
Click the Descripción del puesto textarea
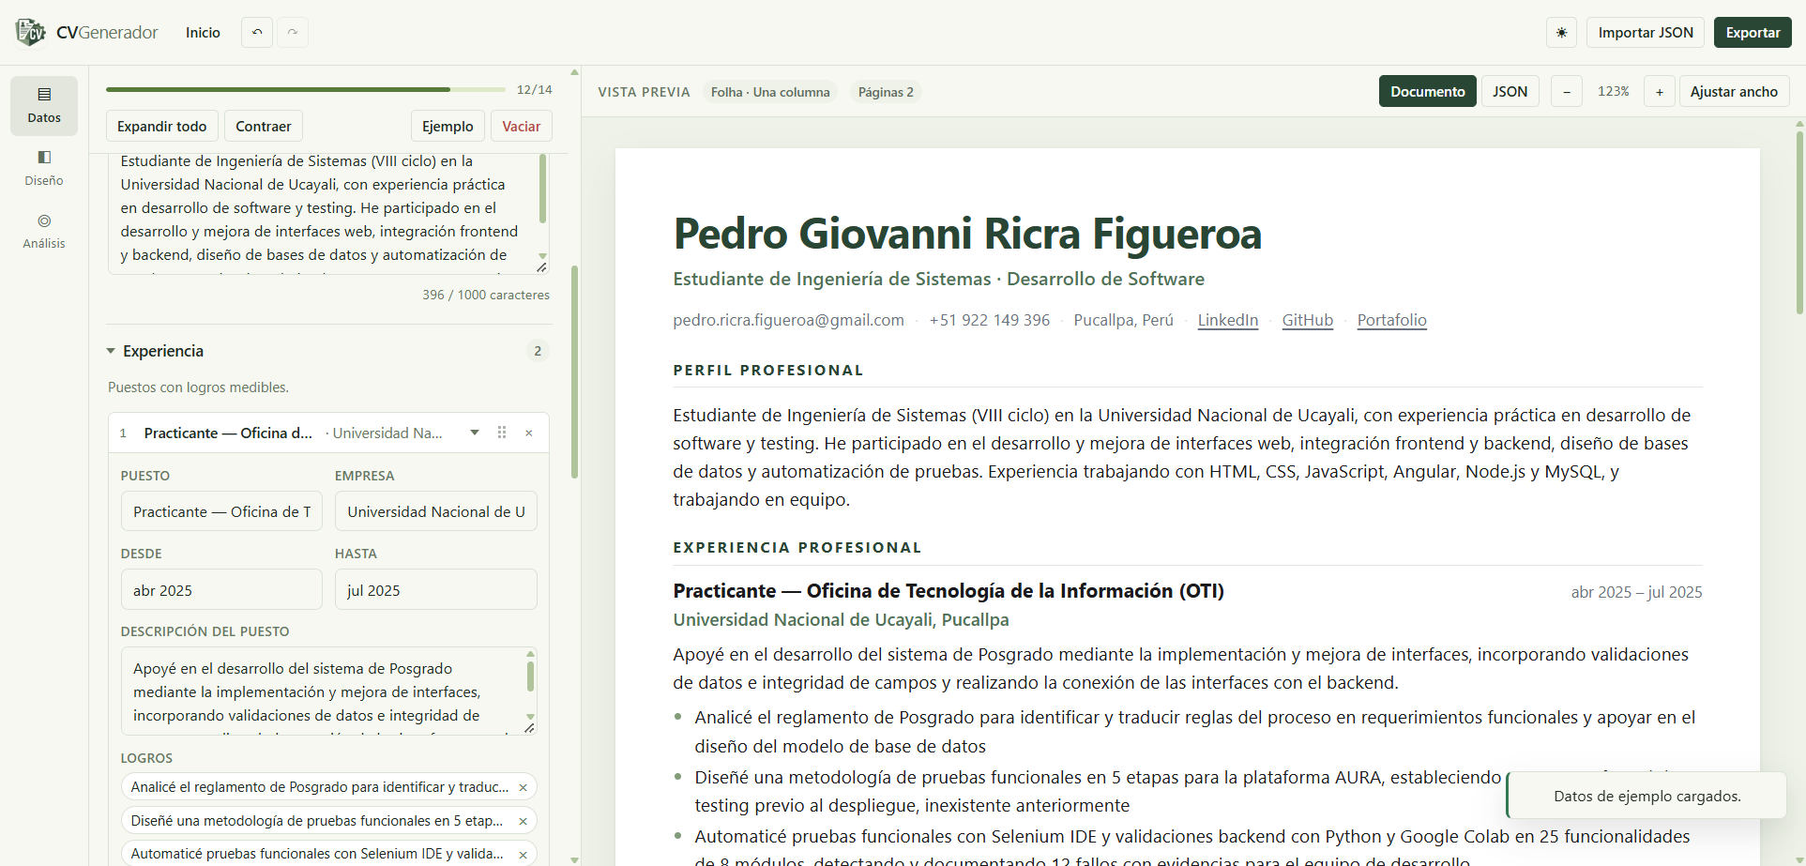(x=328, y=691)
